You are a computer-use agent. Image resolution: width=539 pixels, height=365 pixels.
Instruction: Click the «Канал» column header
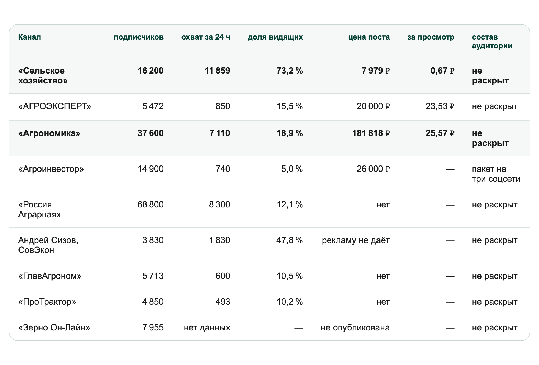29,37
